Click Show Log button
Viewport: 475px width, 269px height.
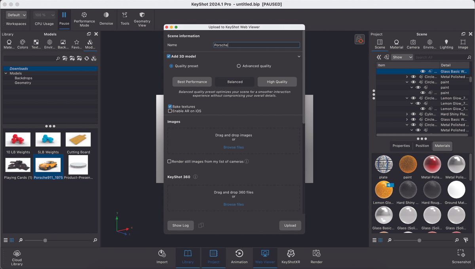[180, 225]
